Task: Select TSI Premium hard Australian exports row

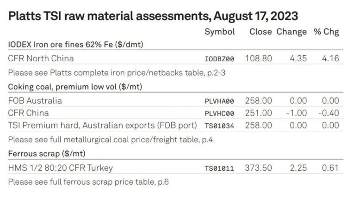Action: (x=176, y=125)
